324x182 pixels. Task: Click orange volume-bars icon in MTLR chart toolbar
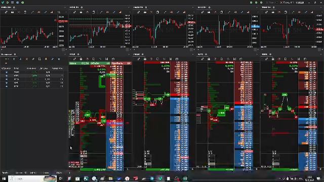coord(120,12)
